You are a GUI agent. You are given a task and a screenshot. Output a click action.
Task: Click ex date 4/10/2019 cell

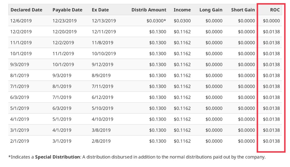103,119
